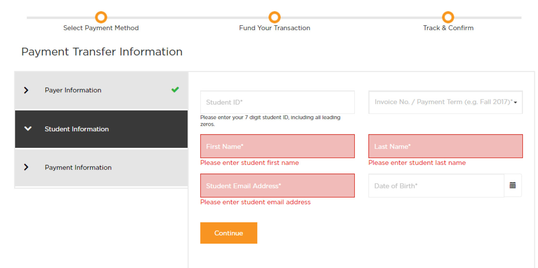Screen dimensions: 538x268
Task: Click the Student Email Address field
Action: point(277,186)
